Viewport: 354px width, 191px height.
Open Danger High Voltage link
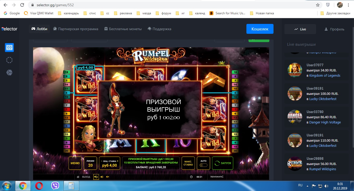tap(325, 122)
